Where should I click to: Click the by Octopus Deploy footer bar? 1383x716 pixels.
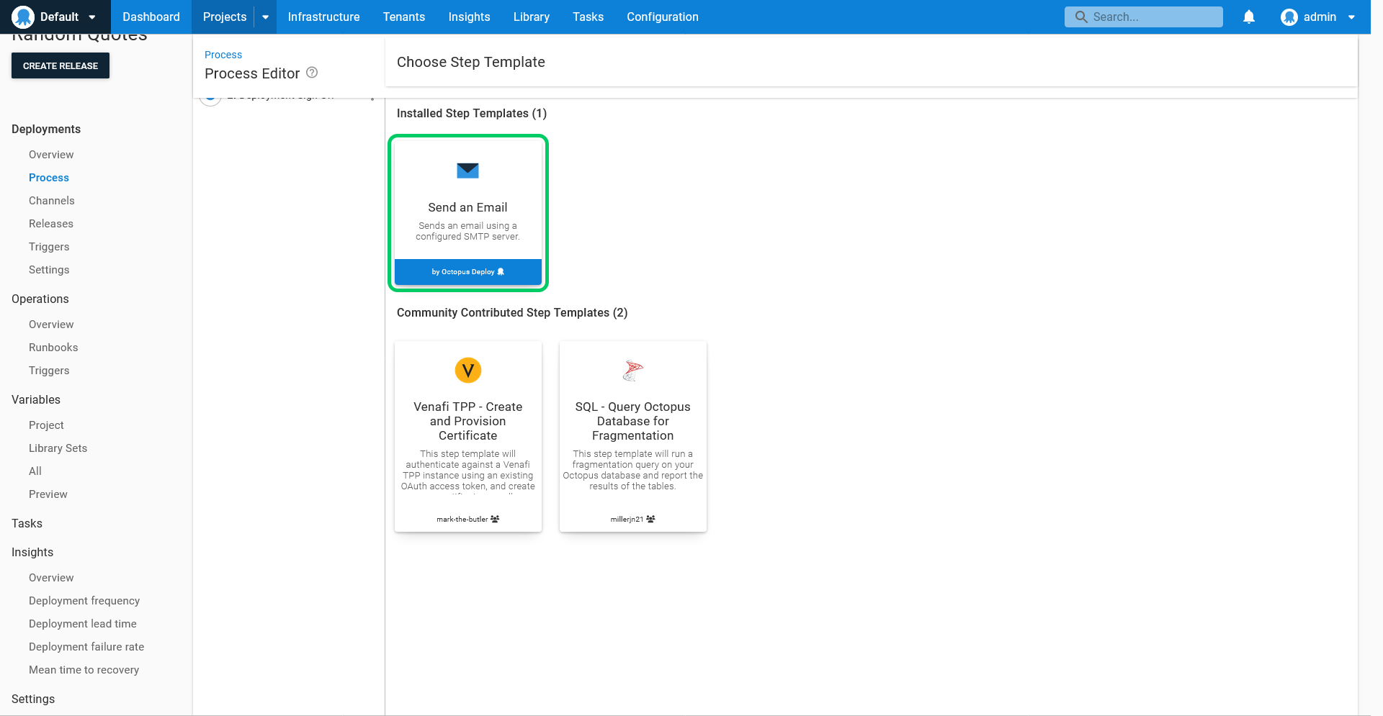(x=468, y=272)
